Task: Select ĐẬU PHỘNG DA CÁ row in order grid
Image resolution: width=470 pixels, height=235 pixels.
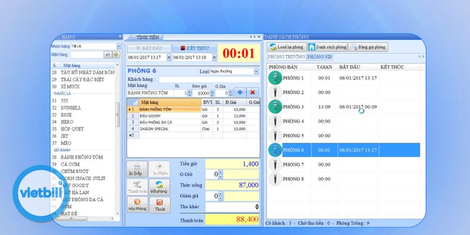Action: [193, 122]
